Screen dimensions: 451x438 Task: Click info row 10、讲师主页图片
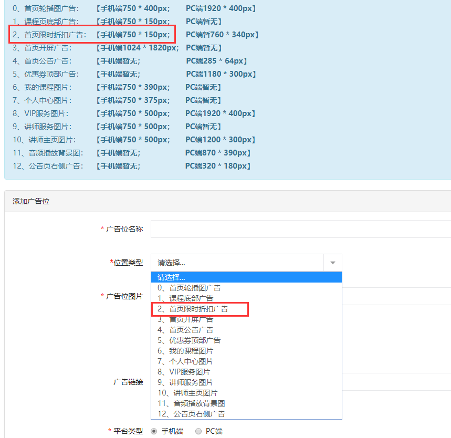click(134, 140)
